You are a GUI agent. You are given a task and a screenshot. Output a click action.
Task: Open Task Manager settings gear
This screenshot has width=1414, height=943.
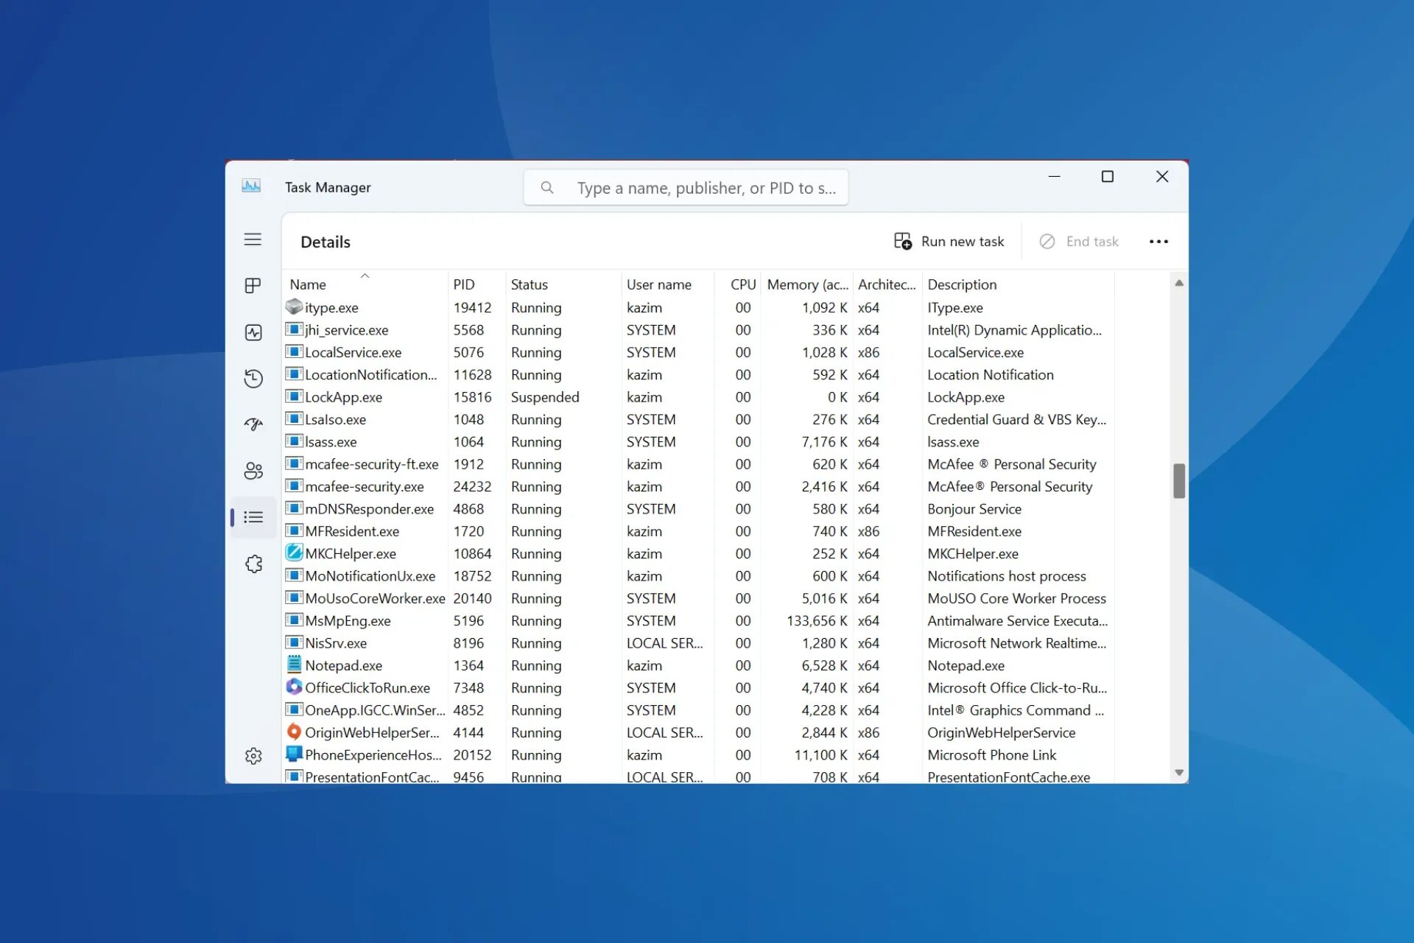click(253, 756)
